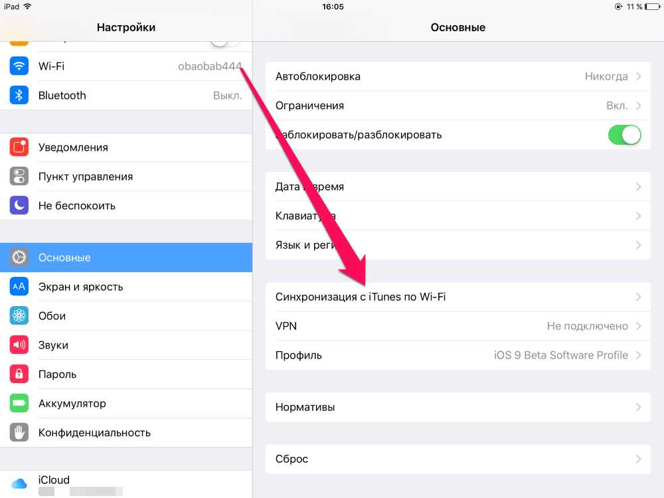Open the Уведомления notifications icon
Image resolution: width=664 pixels, height=498 pixels.
point(19,147)
